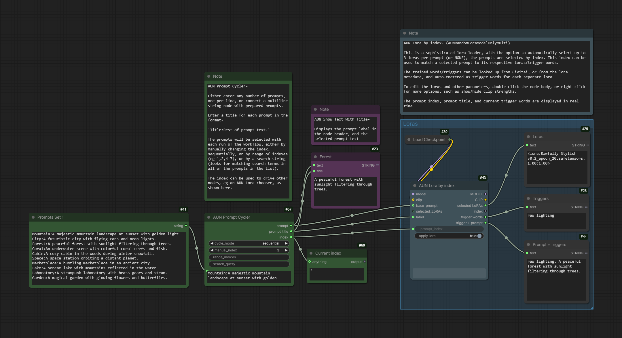The width and height of the screenshot is (622, 338).
Task: Click the Loras group title
Action: pyautogui.click(x=410, y=124)
